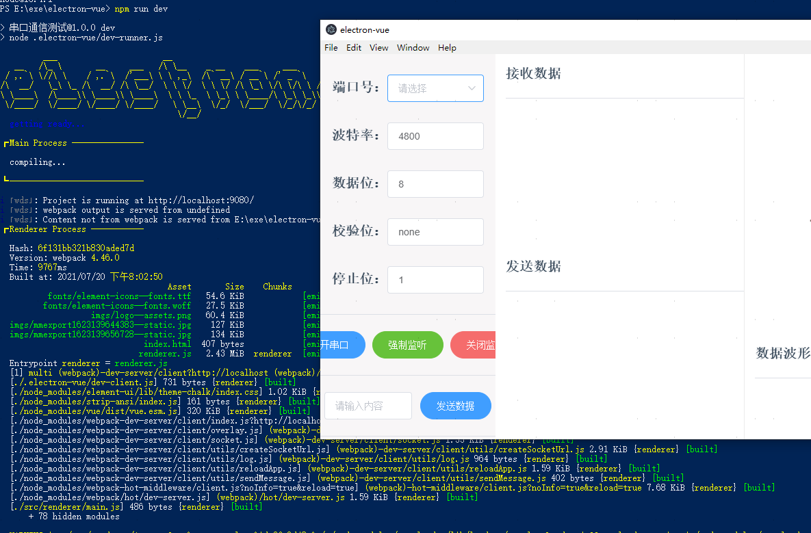
Task: Click the 接收数据 heading
Action: pyautogui.click(x=533, y=73)
